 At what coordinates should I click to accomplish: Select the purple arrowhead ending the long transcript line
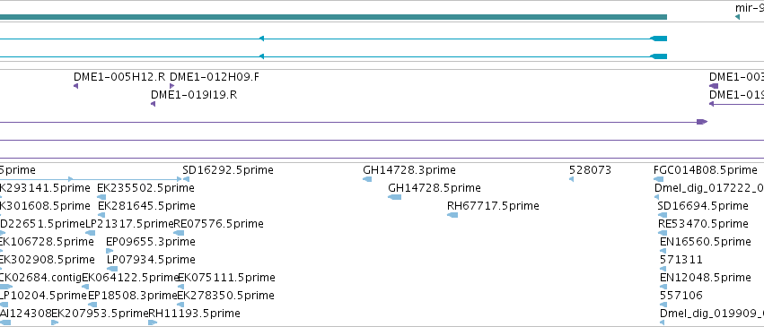click(x=702, y=122)
